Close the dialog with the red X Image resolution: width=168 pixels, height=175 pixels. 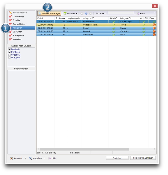[155, 6]
